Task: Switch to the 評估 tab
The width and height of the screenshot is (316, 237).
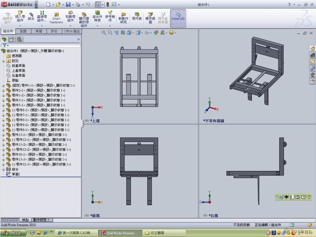Action: tap(54, 31)
